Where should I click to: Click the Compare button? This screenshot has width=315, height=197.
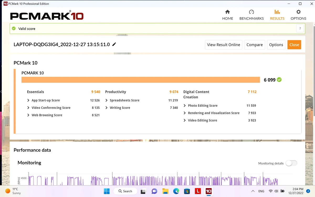pyautogui.click(x=255, y=45)
